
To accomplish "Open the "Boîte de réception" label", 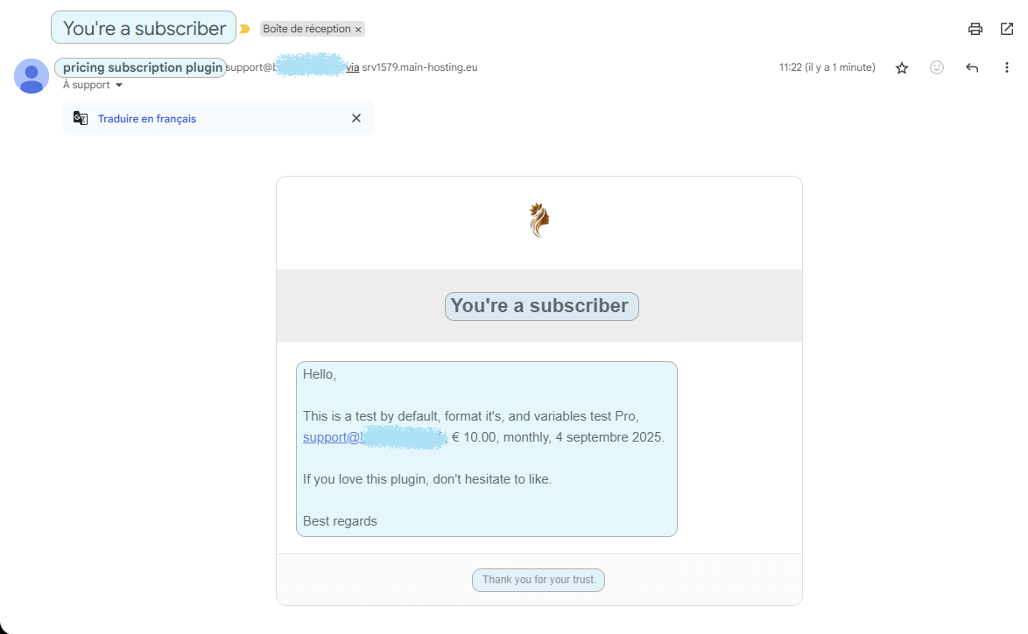I will tap(306, 29).
